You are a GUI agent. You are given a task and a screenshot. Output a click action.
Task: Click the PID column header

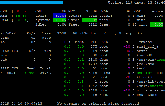click(94, 42)
